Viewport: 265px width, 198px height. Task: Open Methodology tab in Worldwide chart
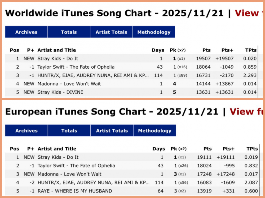pos(154,32)
